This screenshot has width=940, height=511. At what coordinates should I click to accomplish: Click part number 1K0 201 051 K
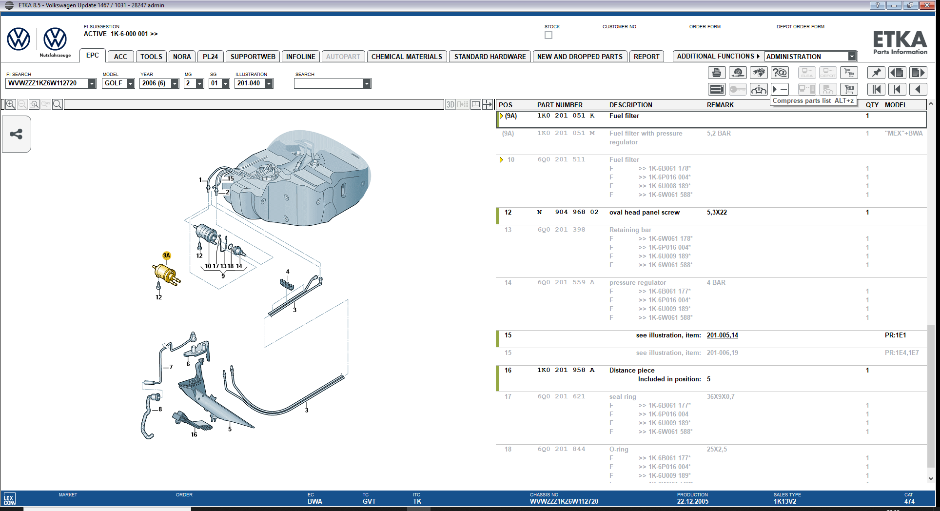click(566, 116)
